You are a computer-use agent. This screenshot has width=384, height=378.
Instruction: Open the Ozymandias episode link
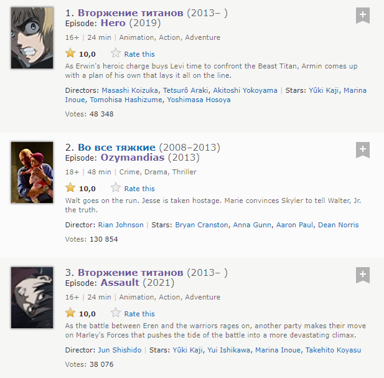[133, 158]
